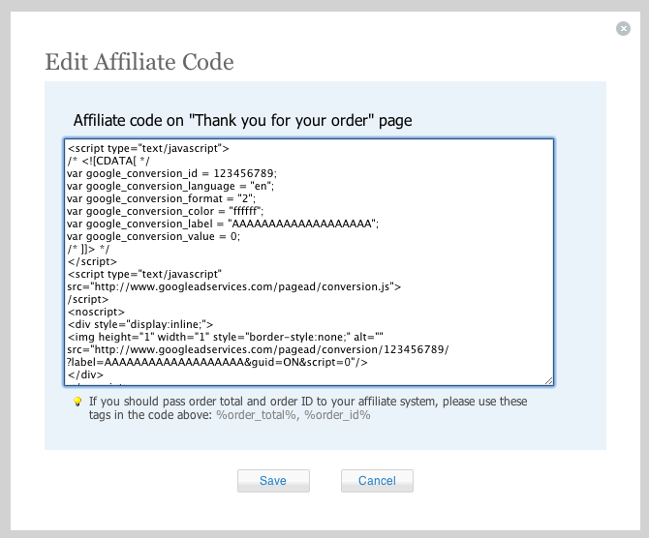Click the img height width line
Screen dimensions: 649x538
point(225,337)
